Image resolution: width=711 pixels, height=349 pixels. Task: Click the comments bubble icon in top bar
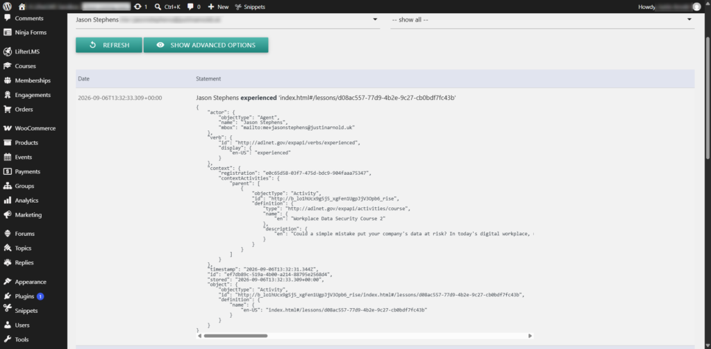(190, 7)
